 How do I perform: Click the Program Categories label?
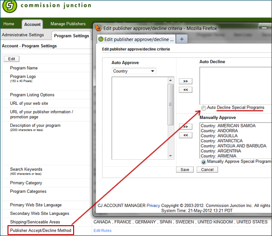click(28, 192)
